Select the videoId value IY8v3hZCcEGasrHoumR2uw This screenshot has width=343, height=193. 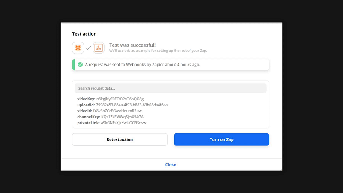tap(117, 111)
